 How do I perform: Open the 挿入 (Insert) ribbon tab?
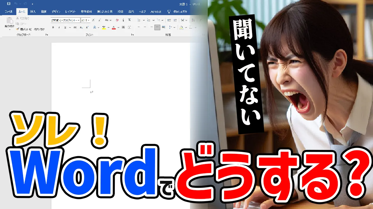[x=33, y=12]
